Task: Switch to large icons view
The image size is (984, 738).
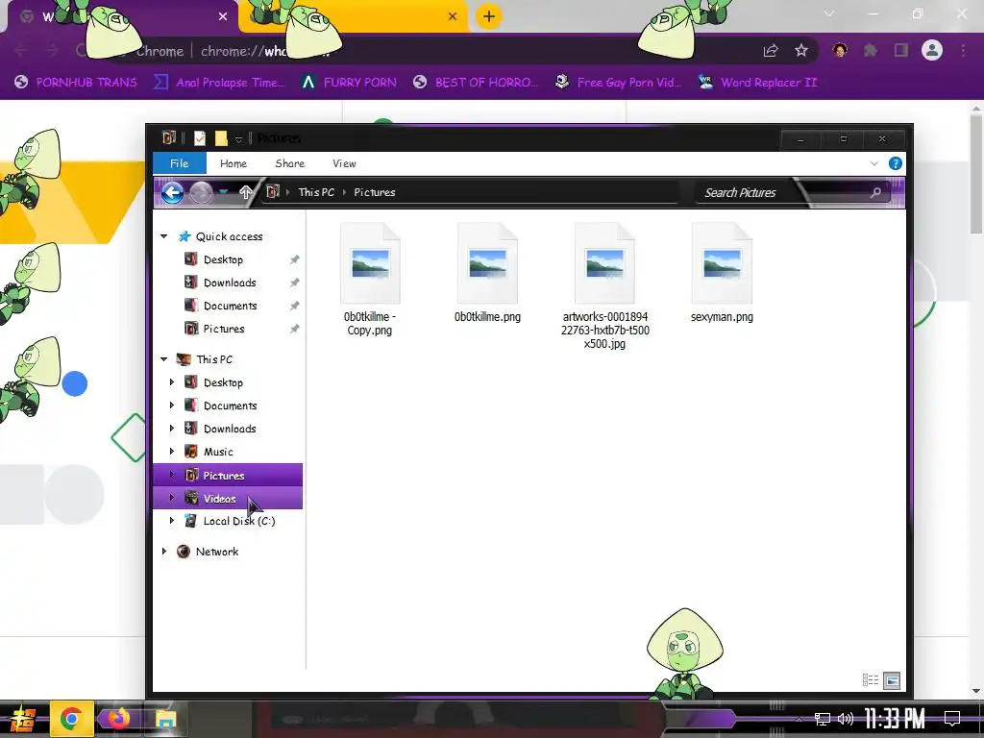Action: click(x=892, y=680)
